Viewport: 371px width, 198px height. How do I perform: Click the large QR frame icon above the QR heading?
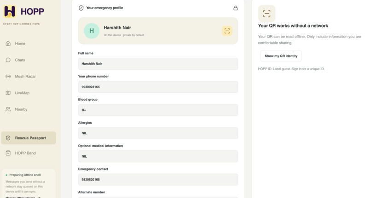click(267, 14)
